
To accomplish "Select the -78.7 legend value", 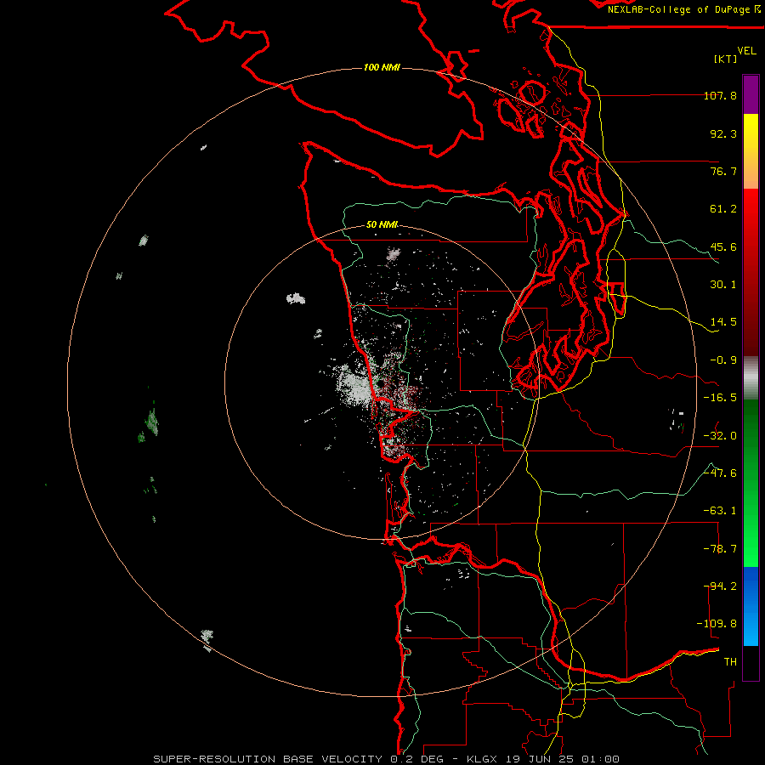I will 720,549.
